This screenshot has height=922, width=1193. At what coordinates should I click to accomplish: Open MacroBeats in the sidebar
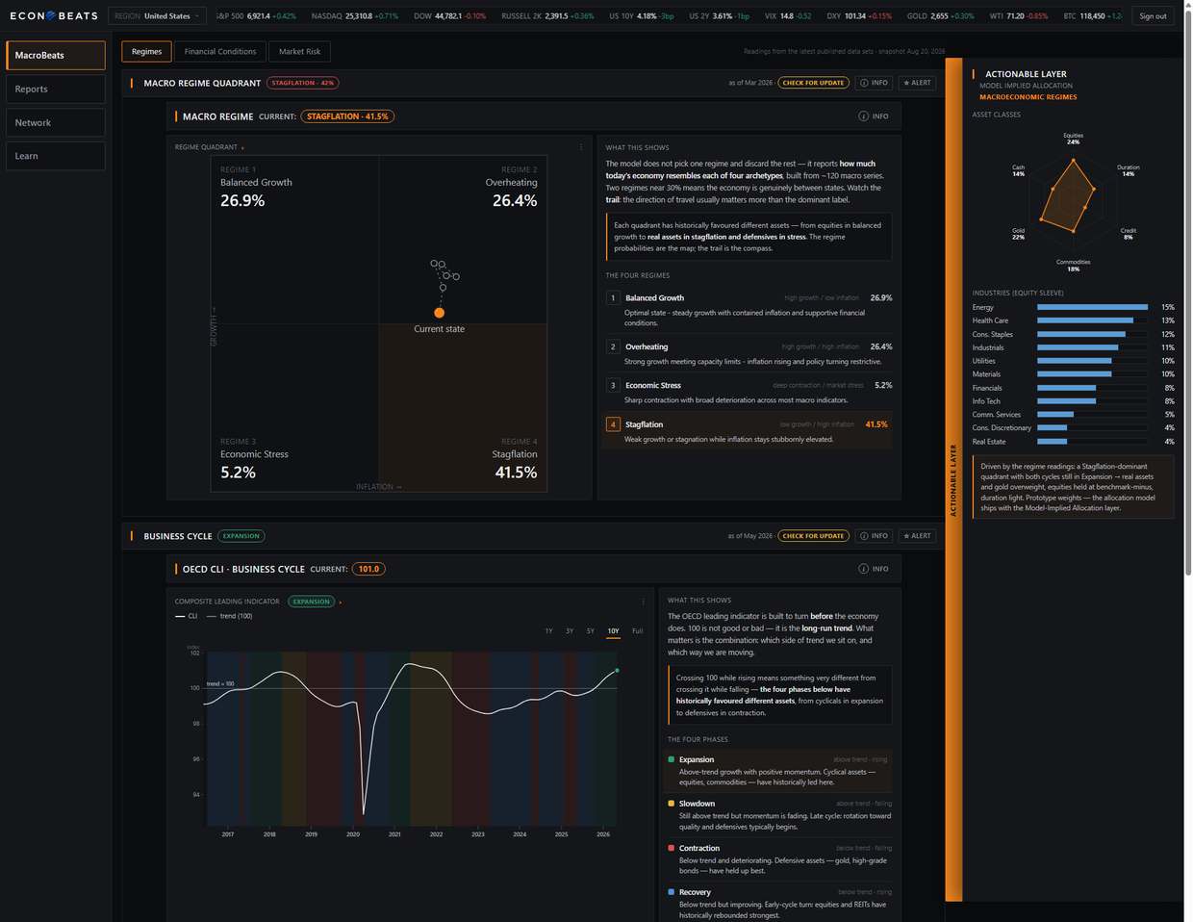(x=56, y=55)
